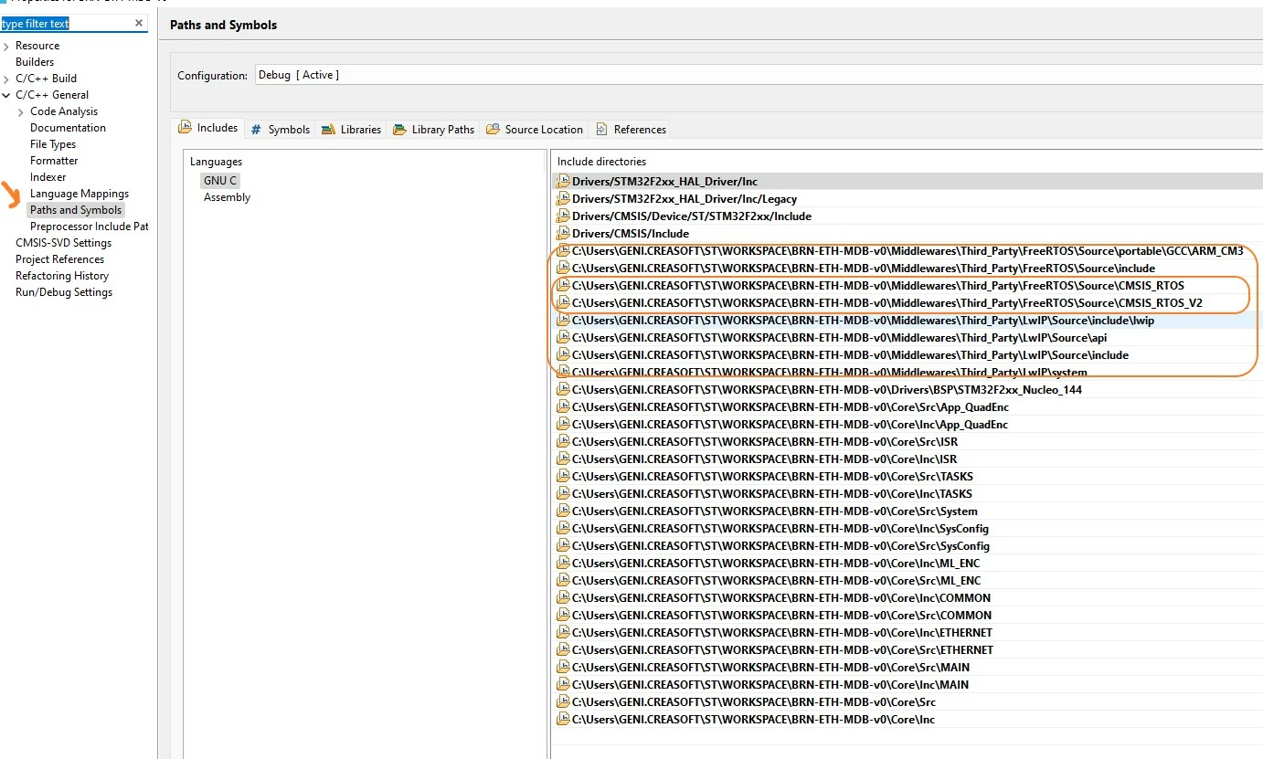Click folder icon beside Core\Inc\TASKS path
The width and height of the screenshot is (1263, 759).
pos(563,494)
